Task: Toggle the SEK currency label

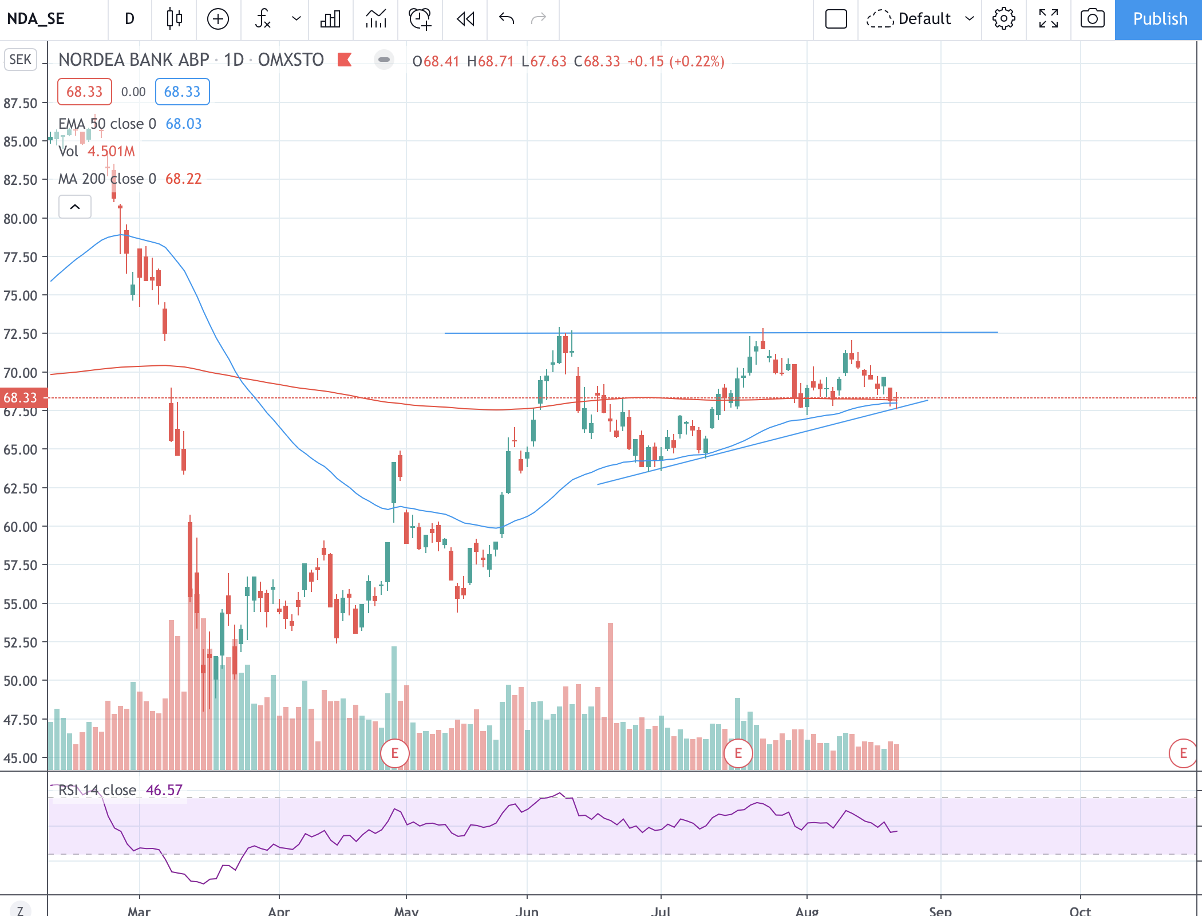Action: [21, 60]
